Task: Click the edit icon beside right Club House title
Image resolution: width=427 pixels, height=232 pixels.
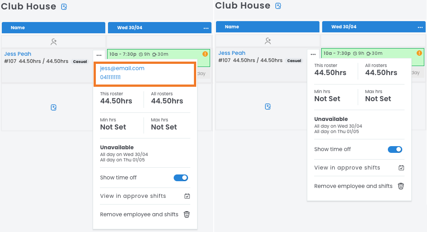Action: 278,6
